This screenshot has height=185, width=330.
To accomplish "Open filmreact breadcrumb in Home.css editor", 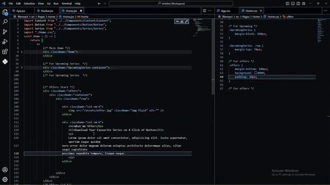I will click(x=227, y=16).
